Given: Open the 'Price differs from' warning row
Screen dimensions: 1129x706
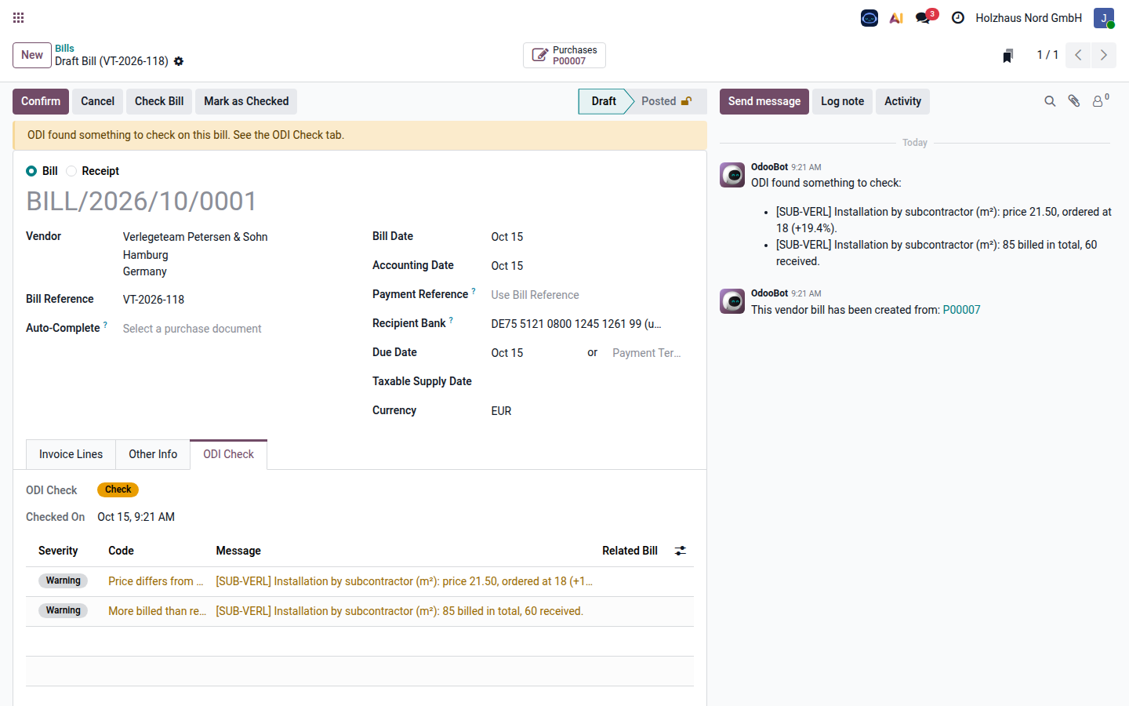Looking at the screenshot, I should pyautogui.click(x=360, y=581).
